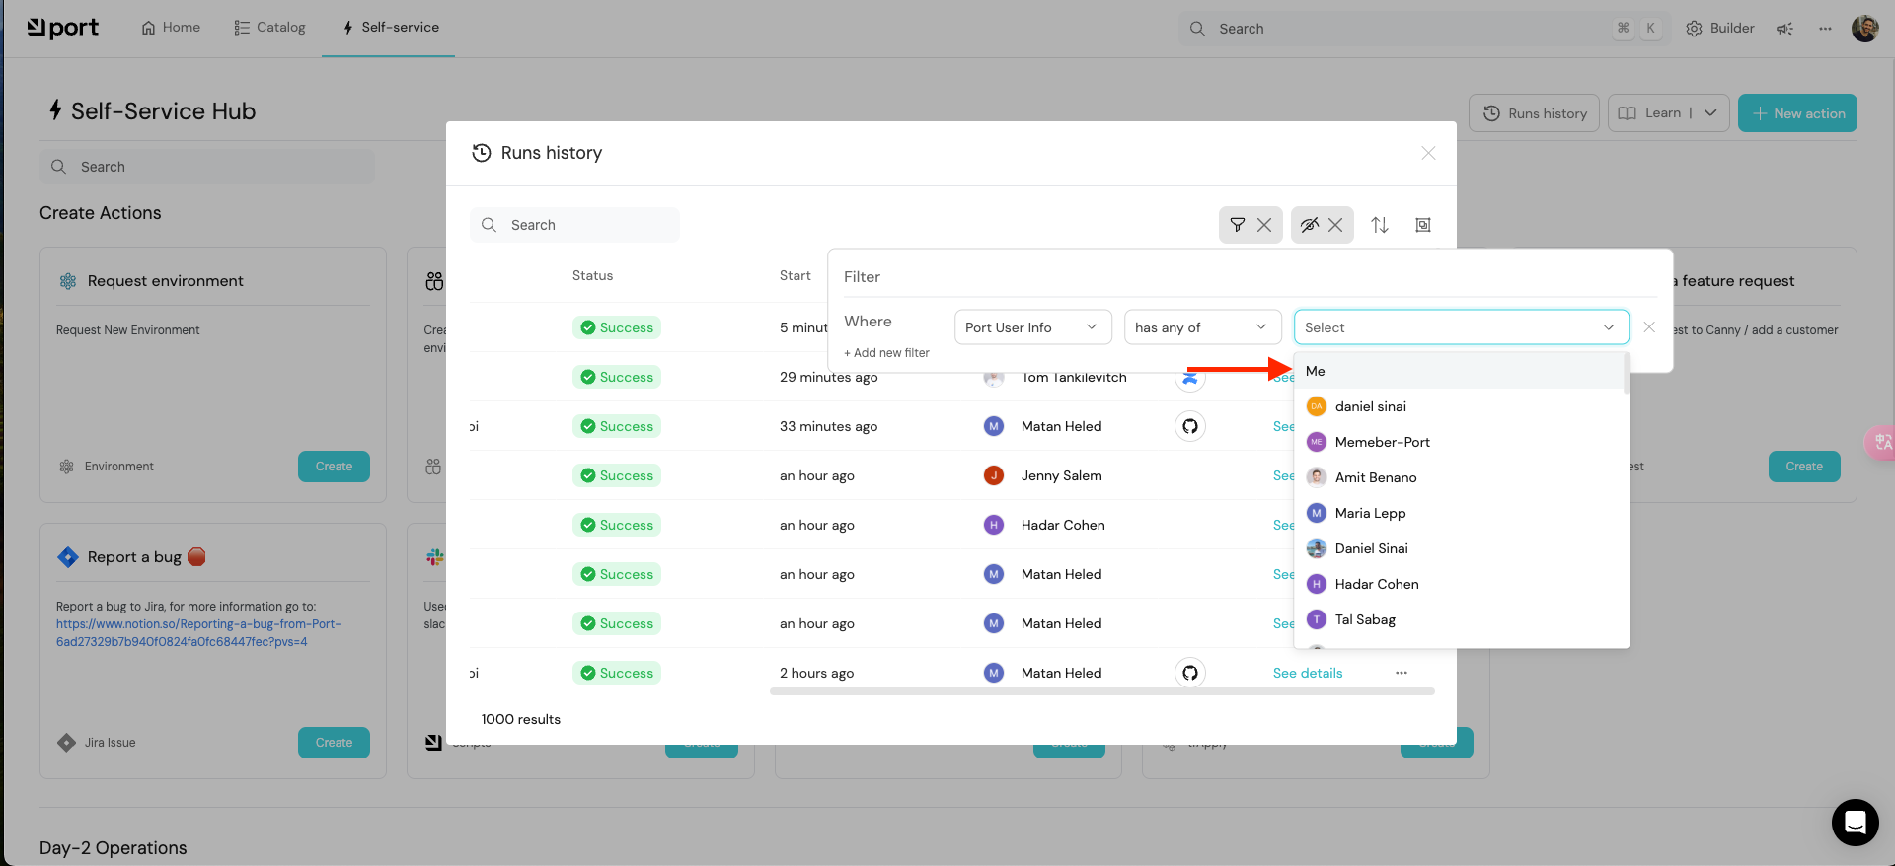Click the Select value combo box
1895x866 pixels.
1461,327
